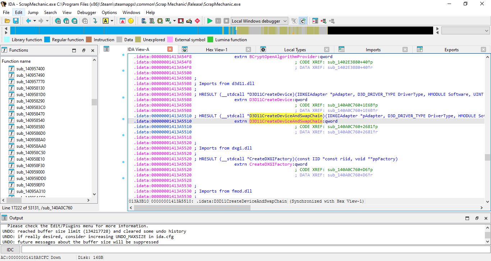This screenshot has width=491, height=261.
Task: Close the Imports tab
Action: tap(405, 49)
